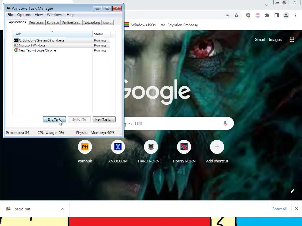Click CPU Usage: 0% status text
302x226 pixels.
pyautogui.click(x=51, y=133)
